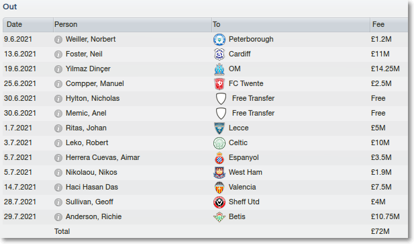Image resolution: width=414 pixels, height=244 pixels.
Task: Show info for Anderson, Richie
Action: pyautogui.click(x=58, y=217)
